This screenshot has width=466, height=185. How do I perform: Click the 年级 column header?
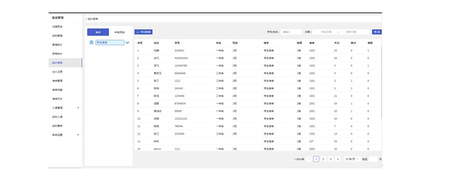point(219,43)
